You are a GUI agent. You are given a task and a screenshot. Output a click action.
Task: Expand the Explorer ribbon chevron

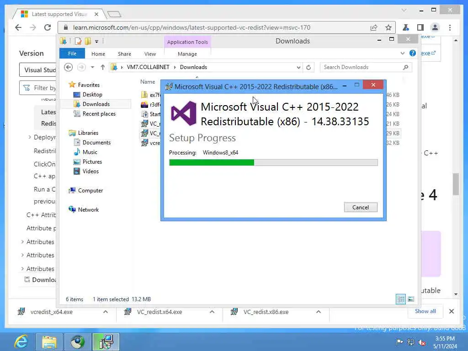click(x=402, y=53)
